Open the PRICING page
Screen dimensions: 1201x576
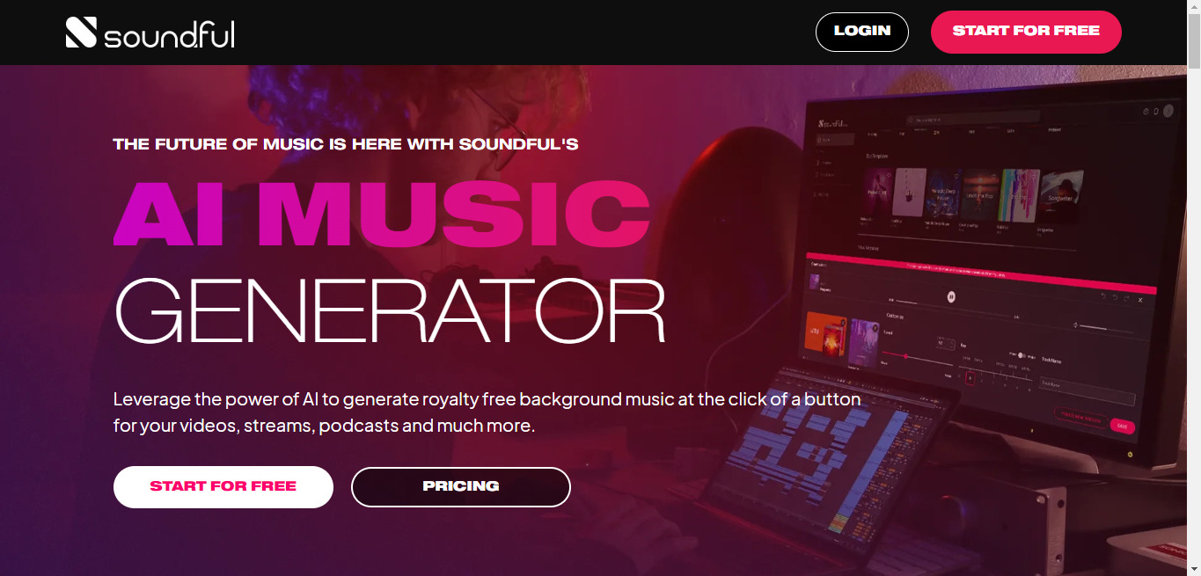point(461,487)
